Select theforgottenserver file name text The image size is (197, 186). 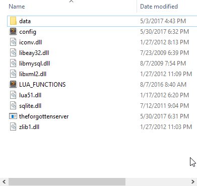click(44, 116)
